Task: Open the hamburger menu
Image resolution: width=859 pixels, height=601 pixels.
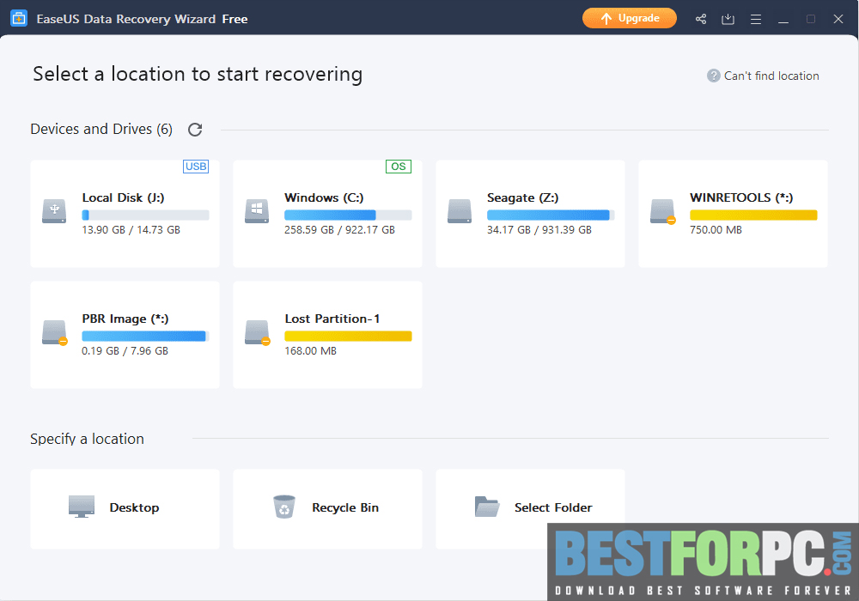Action: (x=755, y=19)
